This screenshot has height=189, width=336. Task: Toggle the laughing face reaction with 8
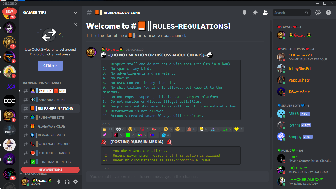pos(132,129)
